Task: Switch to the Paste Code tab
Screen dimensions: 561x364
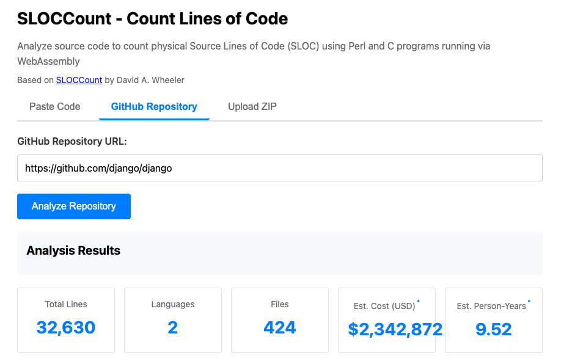Action: coord(55,106)
